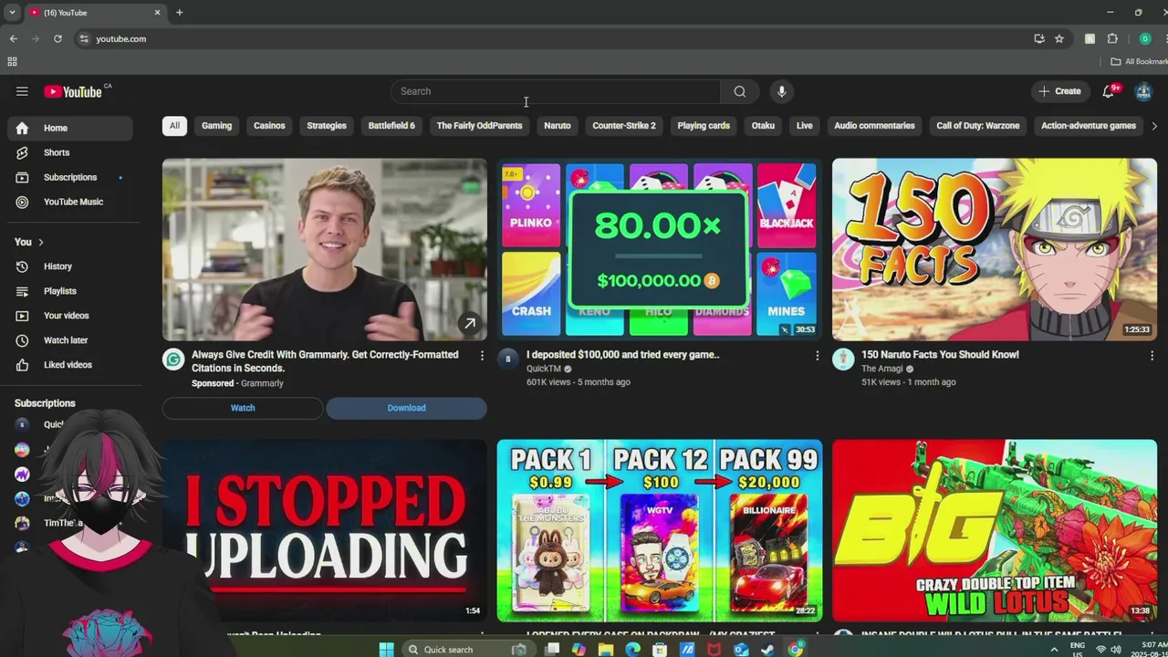
Task: Show hidden system tray icons
Action: click(x=1054, y=650)
